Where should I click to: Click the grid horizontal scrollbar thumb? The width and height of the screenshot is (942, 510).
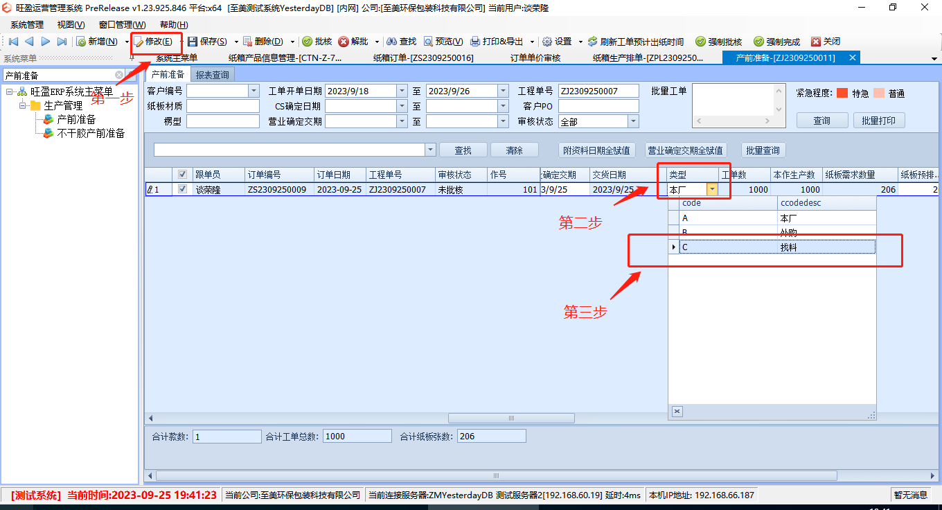click(511, 418)
